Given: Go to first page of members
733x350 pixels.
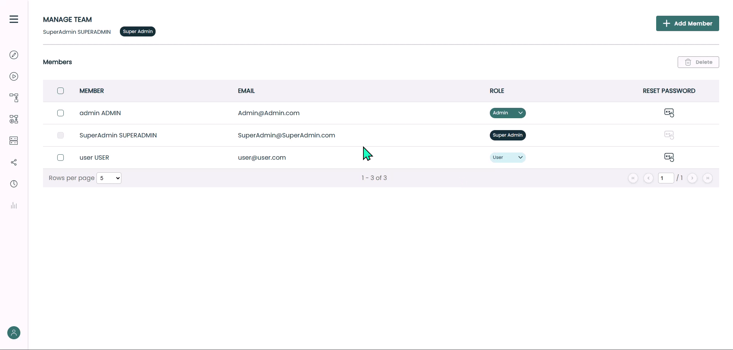Looking at the screenshot, I should 633,178.
